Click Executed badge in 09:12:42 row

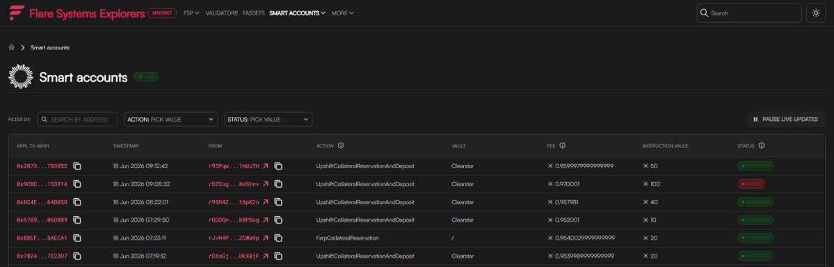point(755,166)
